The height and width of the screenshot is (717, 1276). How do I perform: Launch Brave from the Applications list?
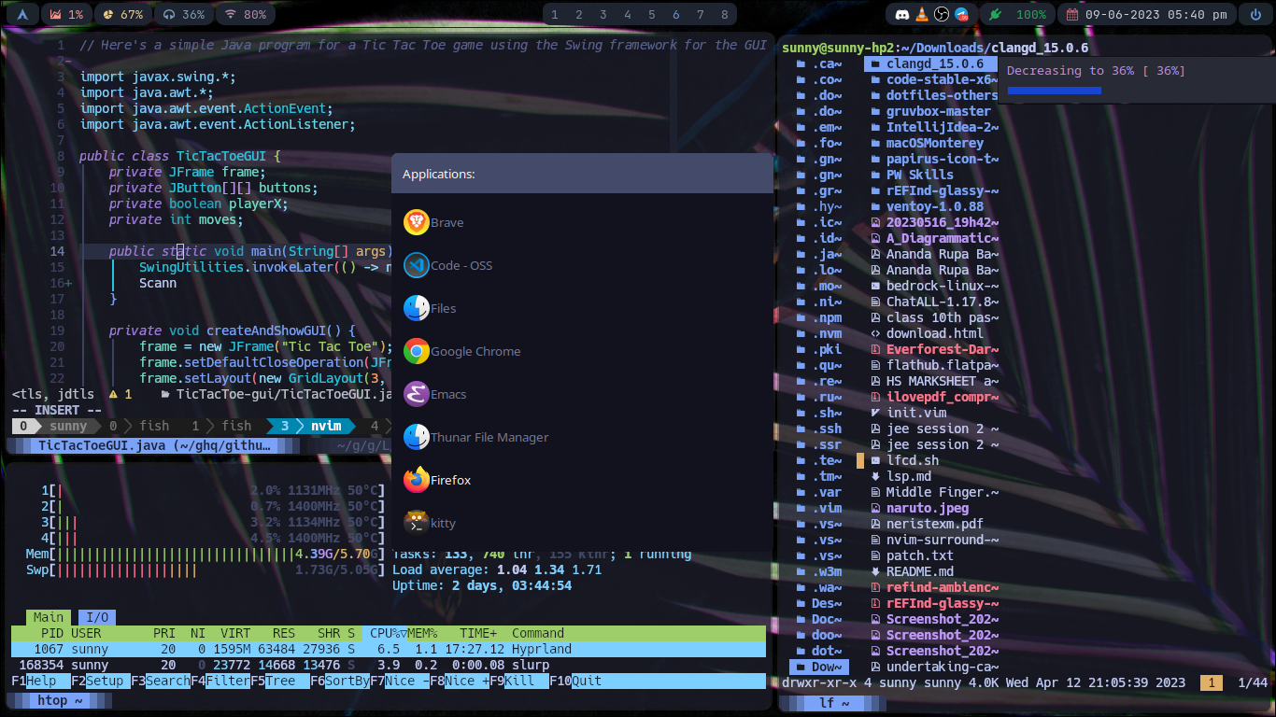582,222
